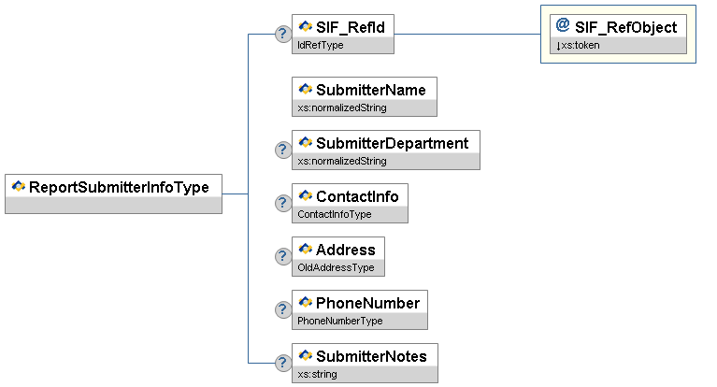Click the @ attribute icon of SIF_RefObject
The width and height of the screenshot is (717, 387).
[x=562, y=26]
